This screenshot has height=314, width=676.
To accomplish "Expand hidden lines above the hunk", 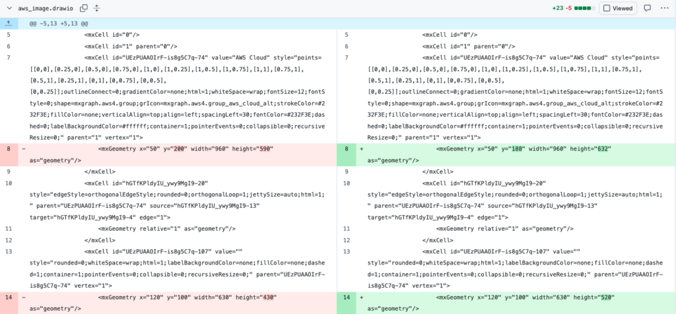I will tap(9, 23).
